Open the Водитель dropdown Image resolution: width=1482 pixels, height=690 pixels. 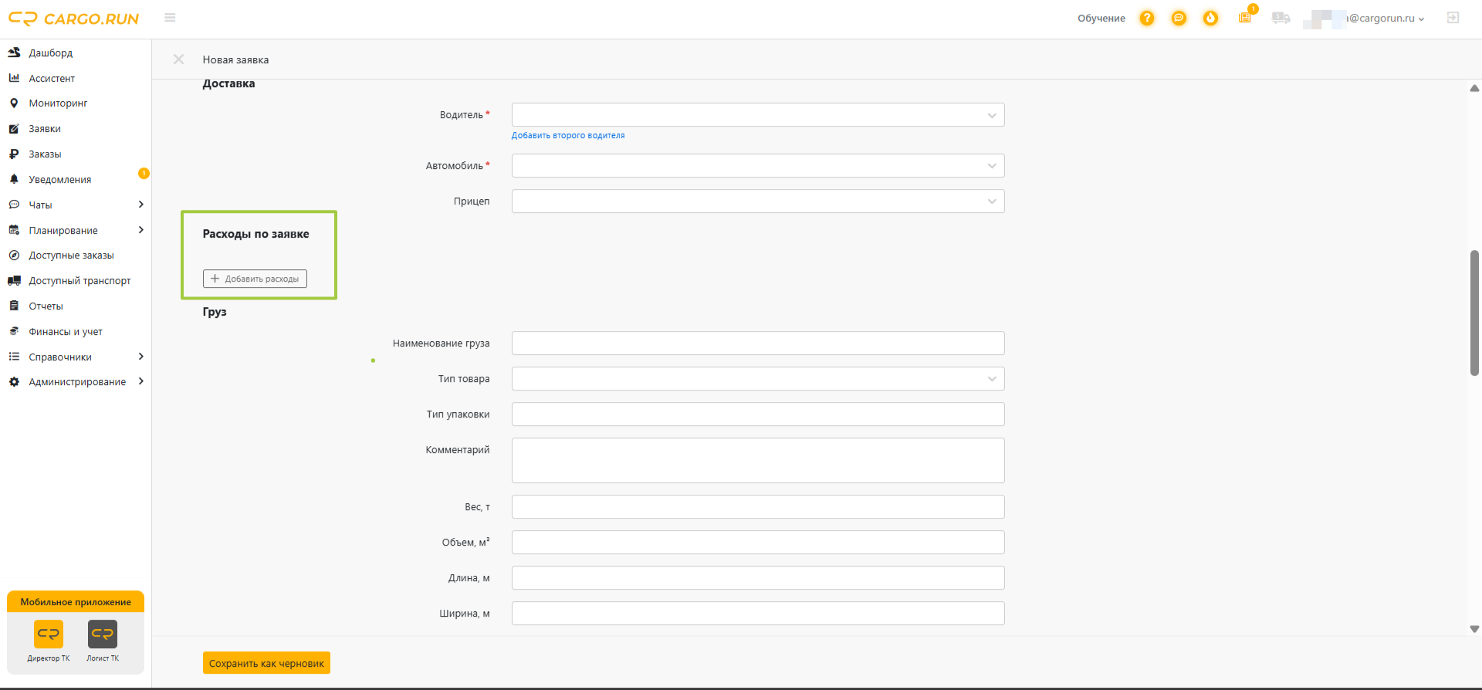(x=758, y=115)
